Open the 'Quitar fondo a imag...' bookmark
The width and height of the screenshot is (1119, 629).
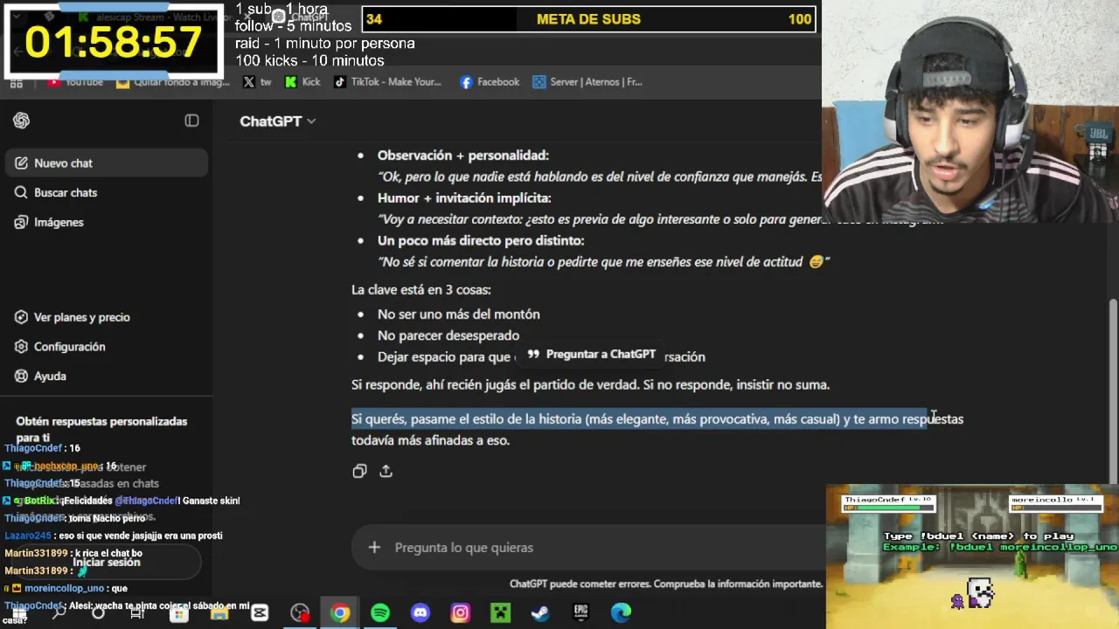(x=173, y=82)
